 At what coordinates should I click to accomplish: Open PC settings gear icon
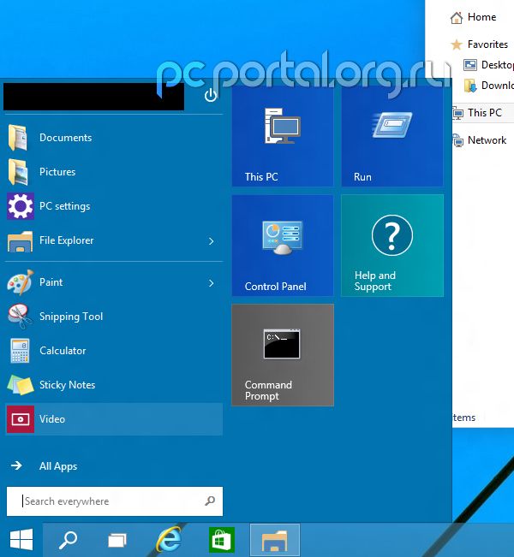click(x=21, y=206)
